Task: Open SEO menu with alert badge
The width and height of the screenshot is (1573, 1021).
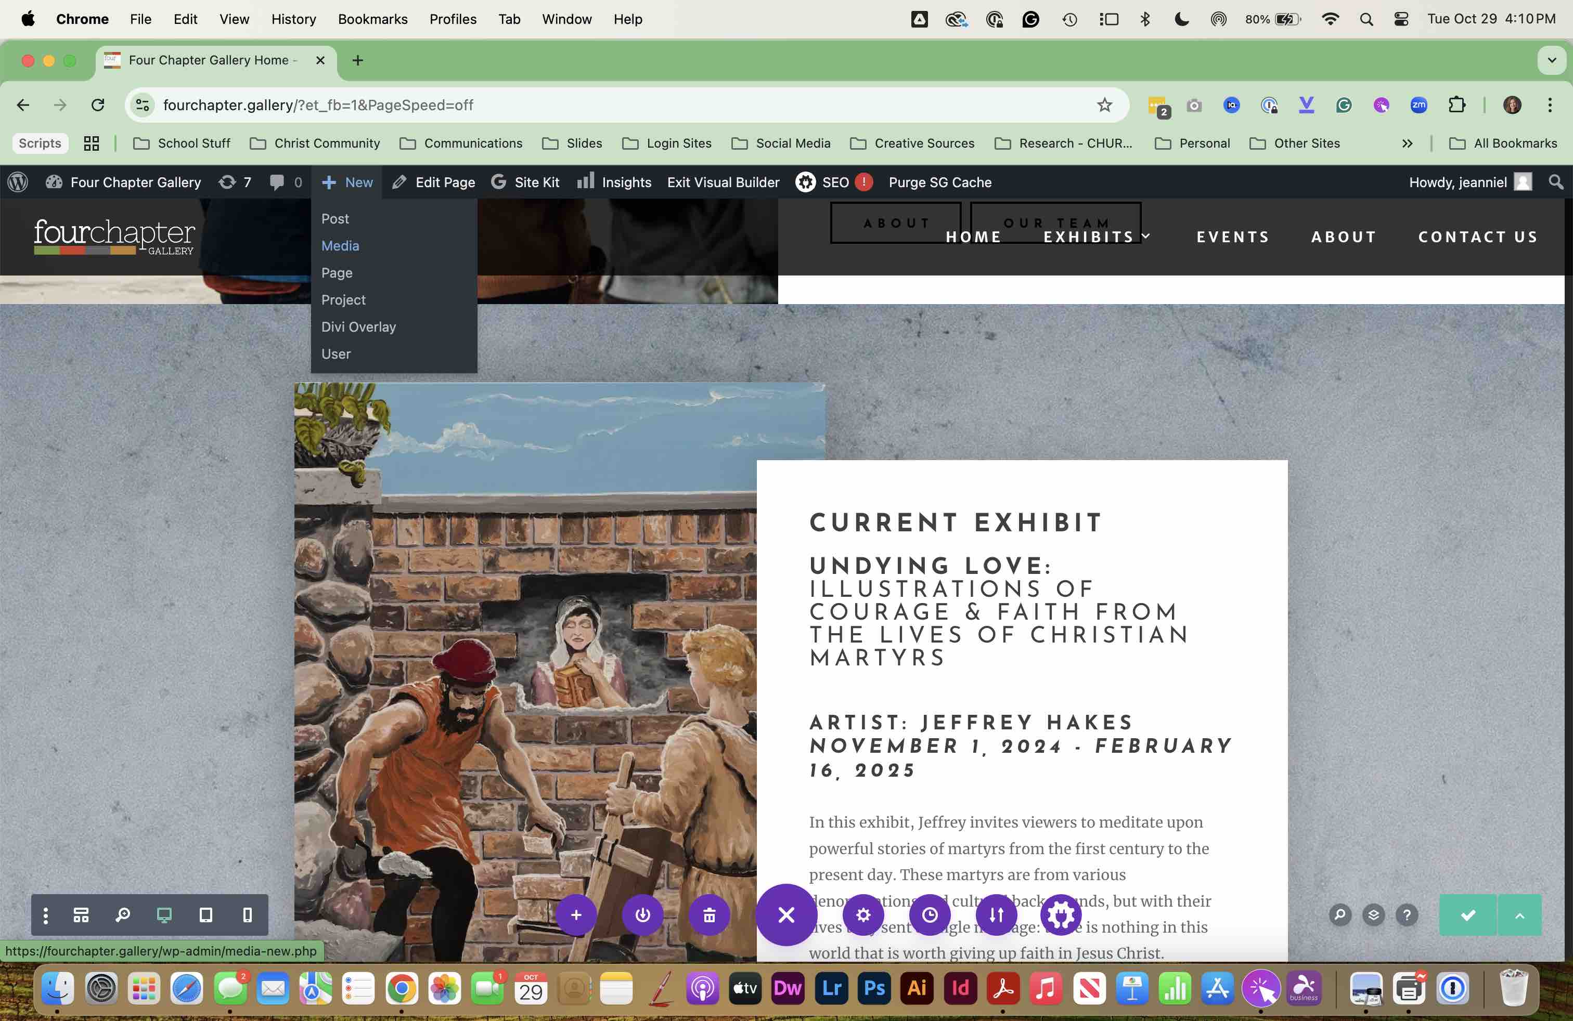Action: 834,182
